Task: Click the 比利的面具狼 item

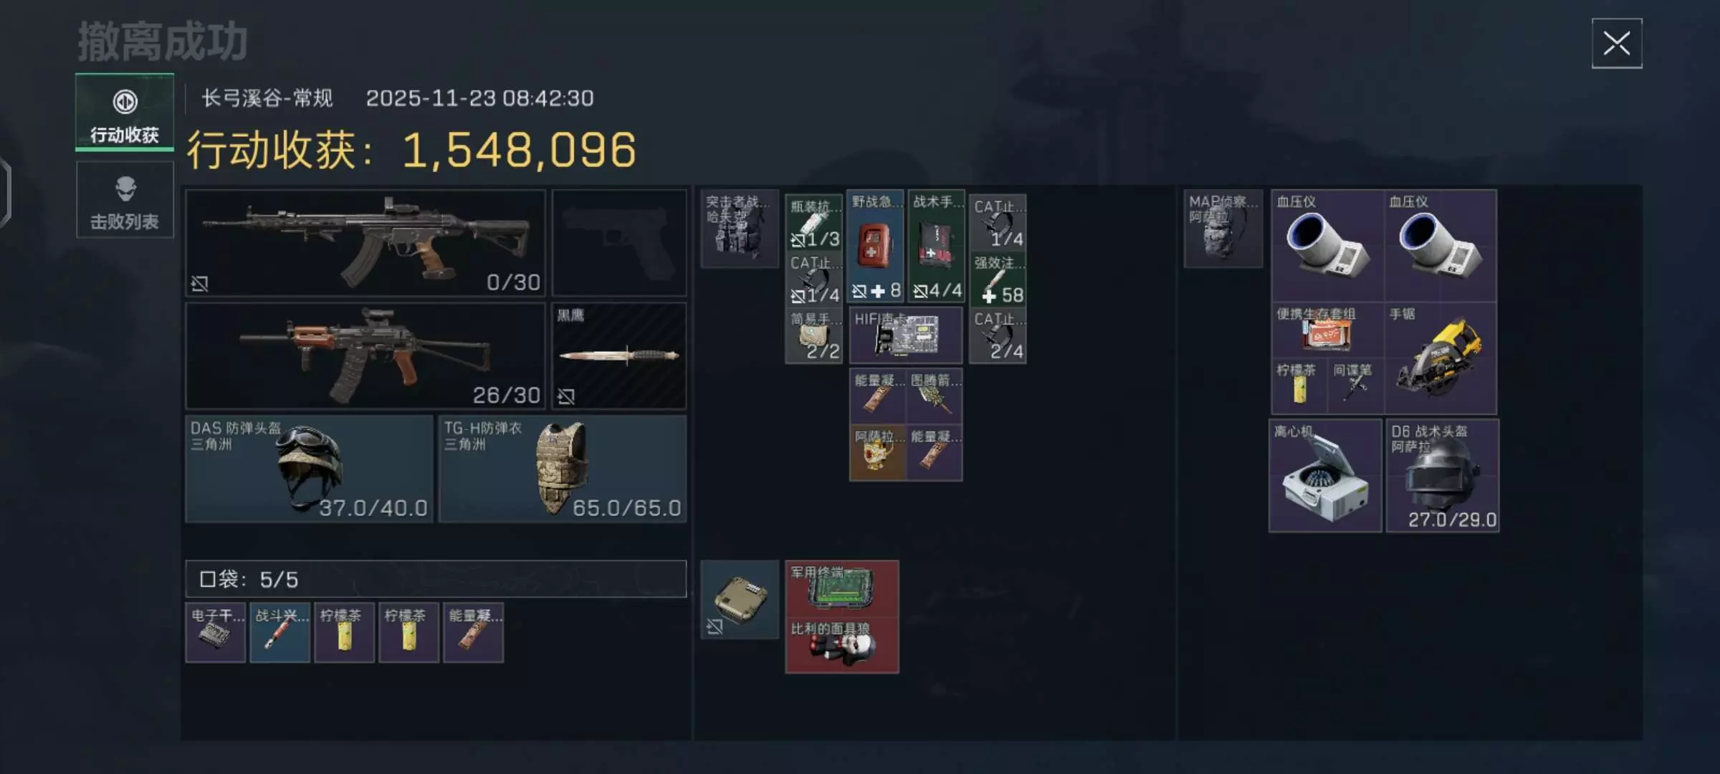Action: click(842, 645)
